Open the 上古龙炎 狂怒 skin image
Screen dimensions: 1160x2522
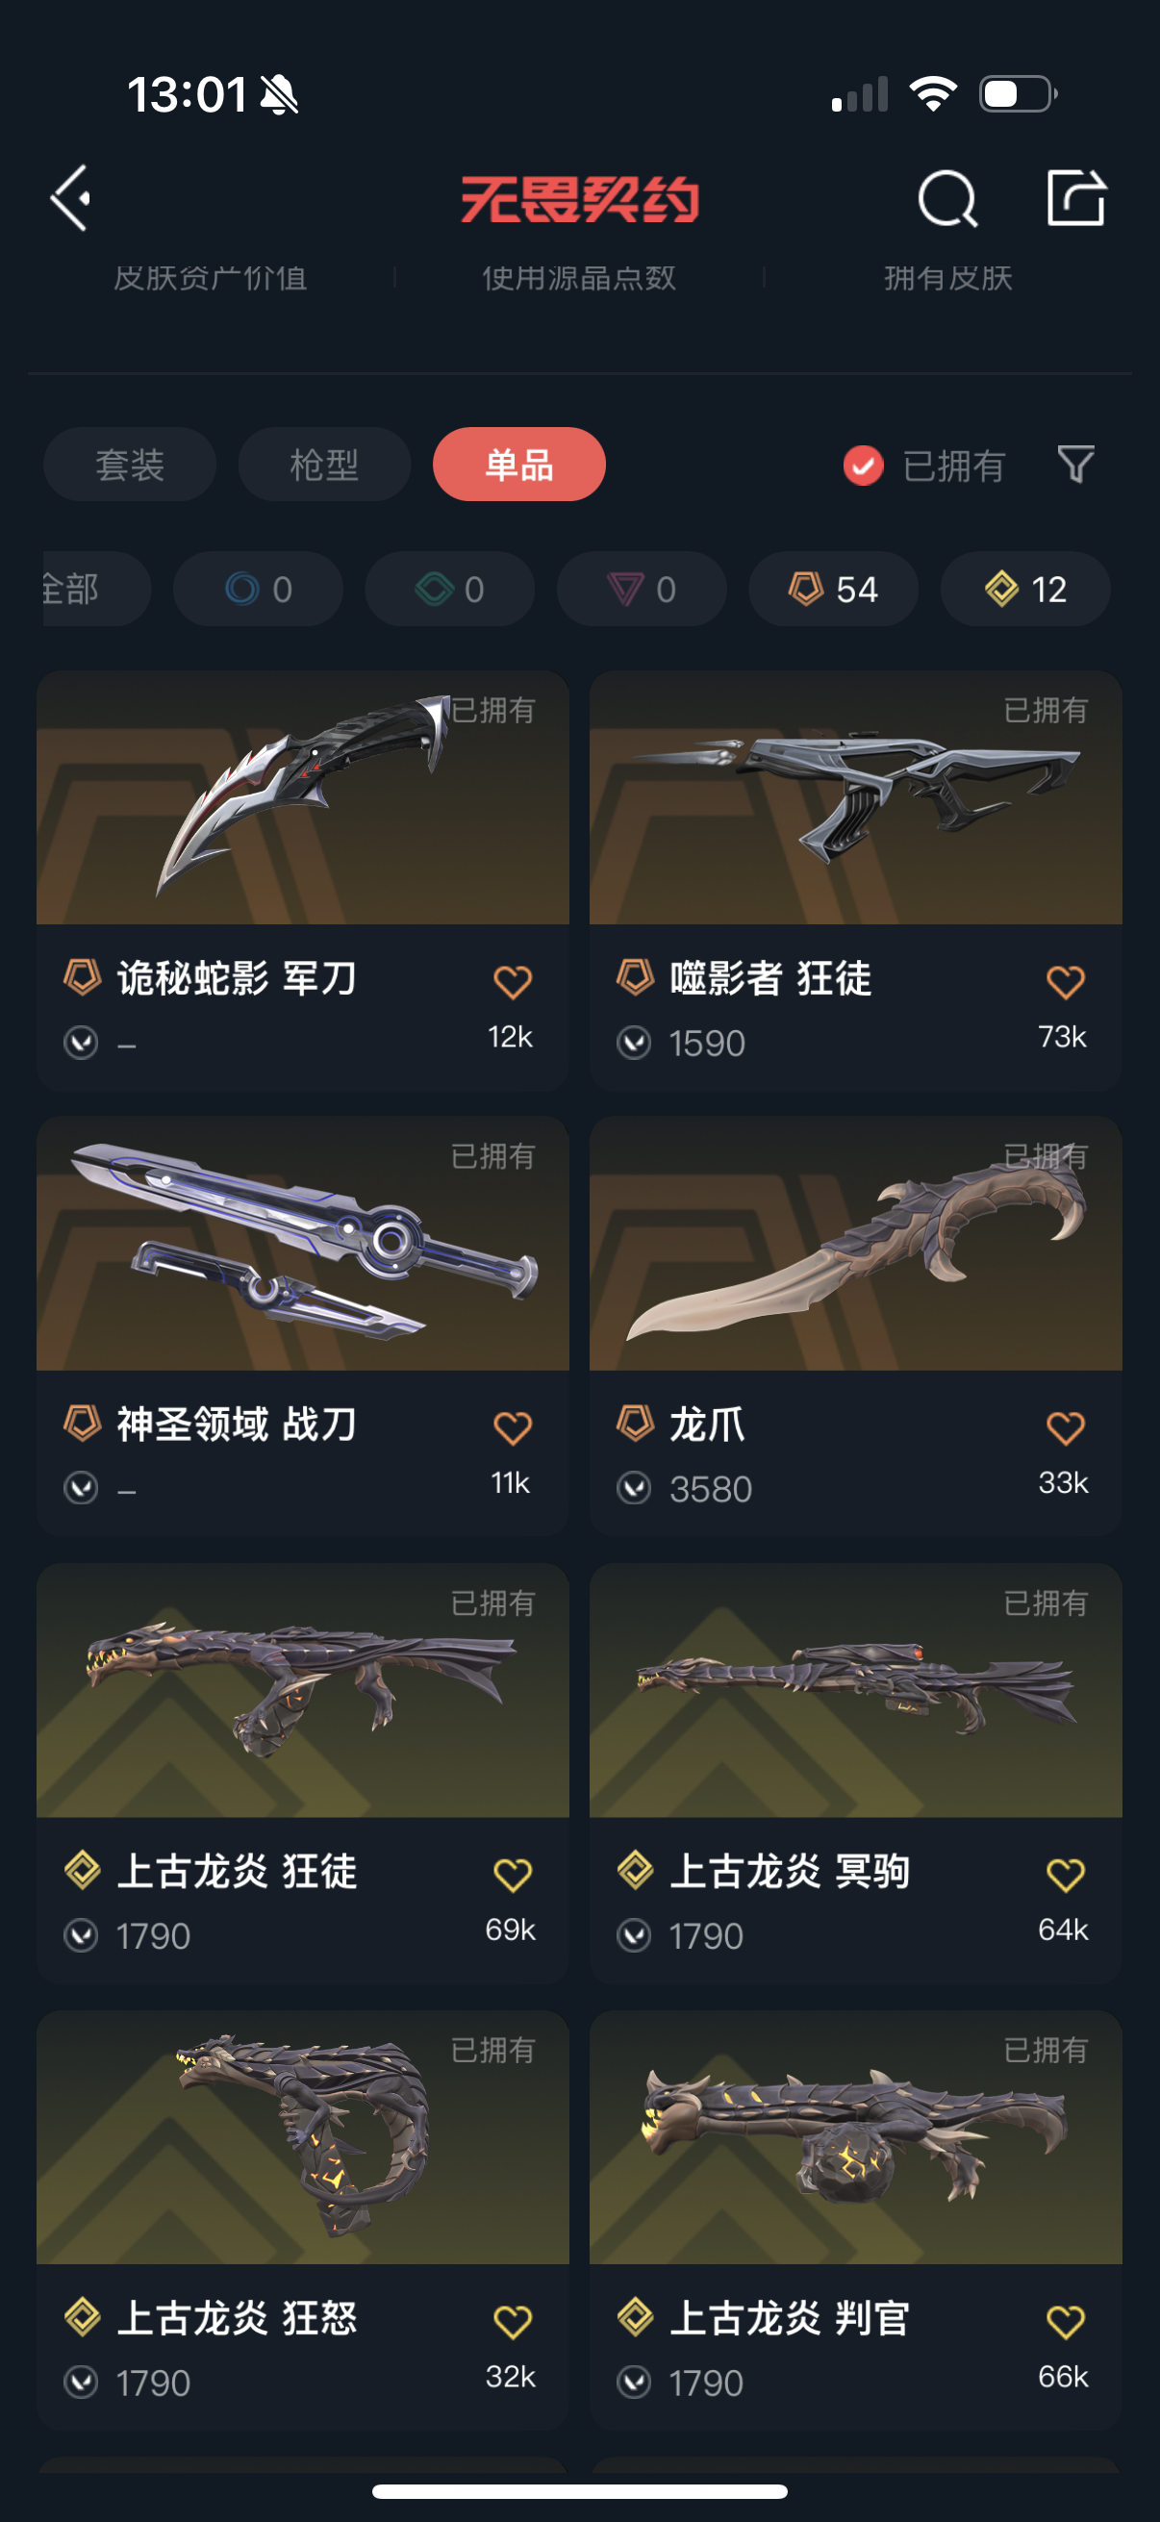302,2137
